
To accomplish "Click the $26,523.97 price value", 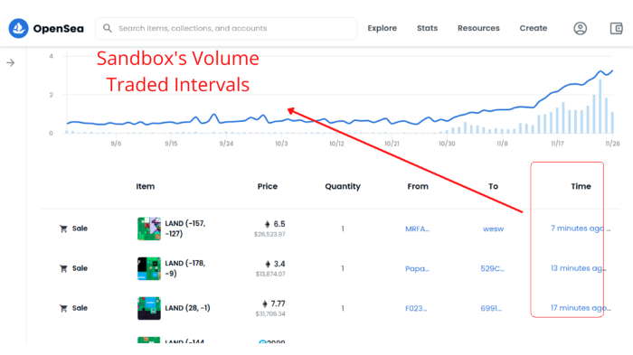I will [x=269, y=234].
